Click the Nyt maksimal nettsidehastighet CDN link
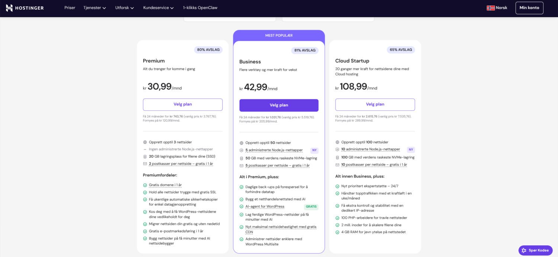The width and height of the screenshot is (558, 257). point(280,227)
